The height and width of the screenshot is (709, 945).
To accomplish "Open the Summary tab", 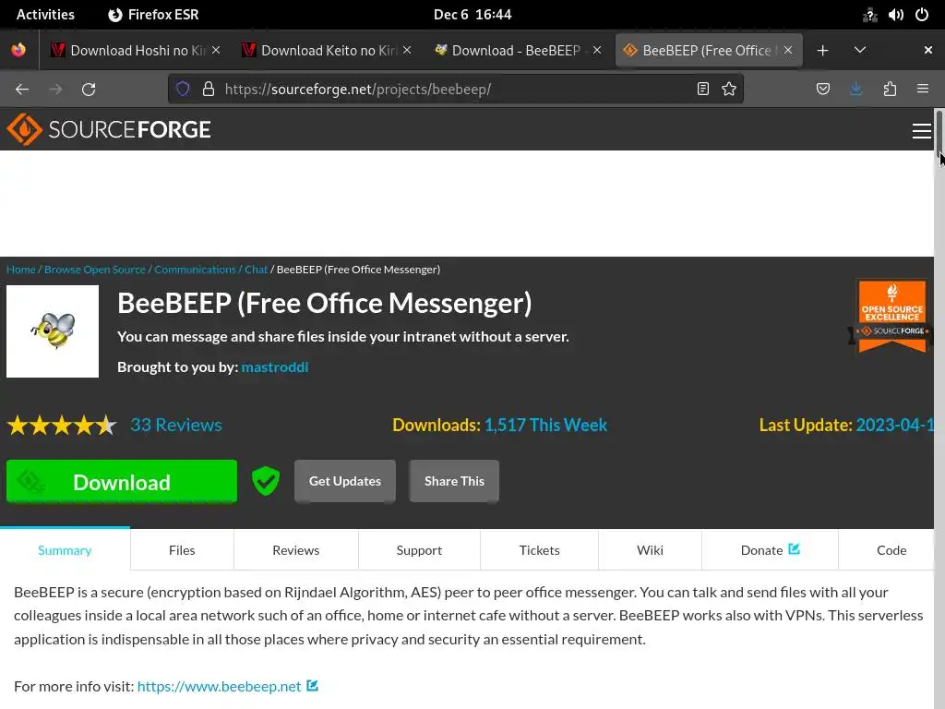I will tap(65, 550).
